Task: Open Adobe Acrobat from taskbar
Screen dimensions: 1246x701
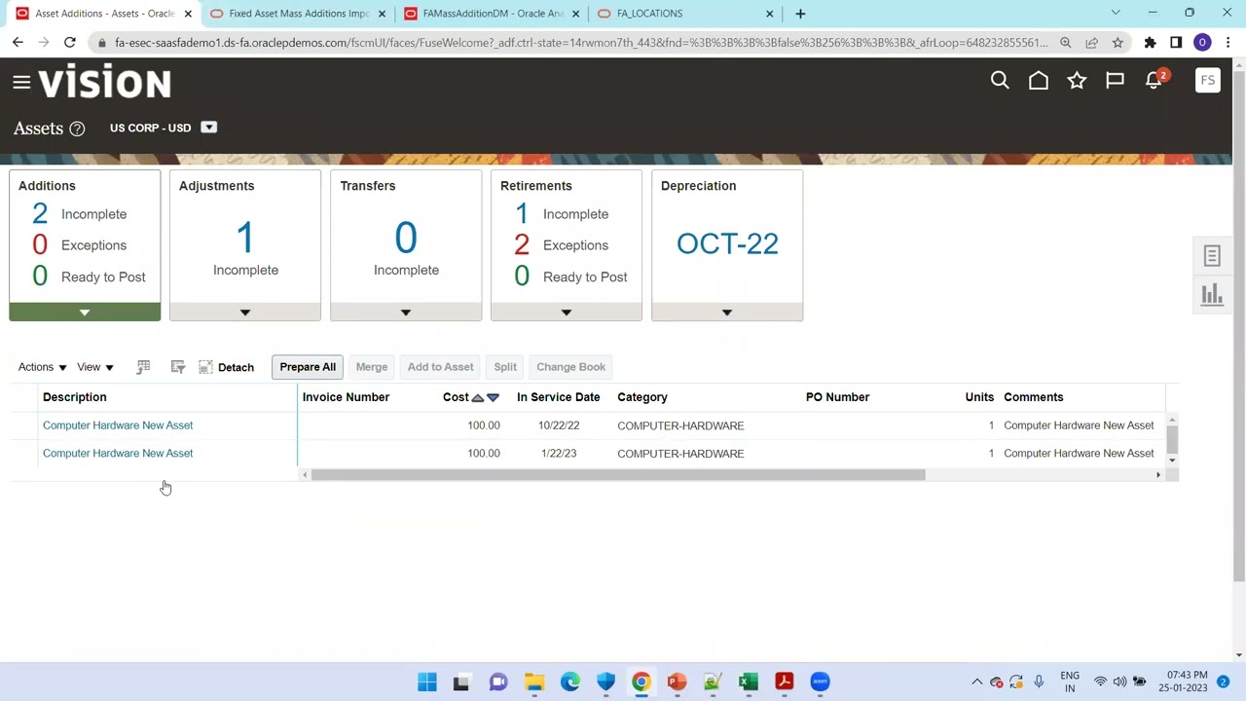Action: [784, 682]
